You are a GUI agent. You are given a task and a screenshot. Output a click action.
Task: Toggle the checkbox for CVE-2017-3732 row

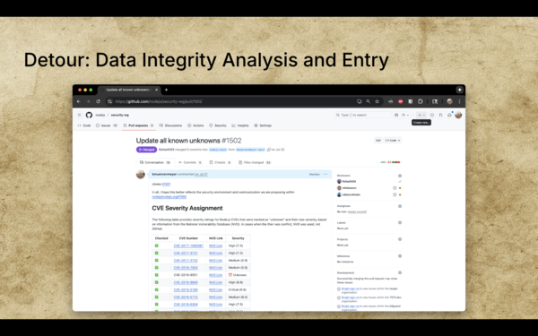[156, 260]
